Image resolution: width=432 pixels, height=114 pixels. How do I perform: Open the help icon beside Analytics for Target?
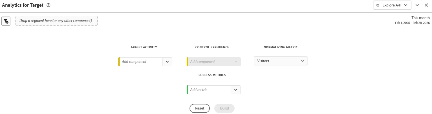point(48,5)
